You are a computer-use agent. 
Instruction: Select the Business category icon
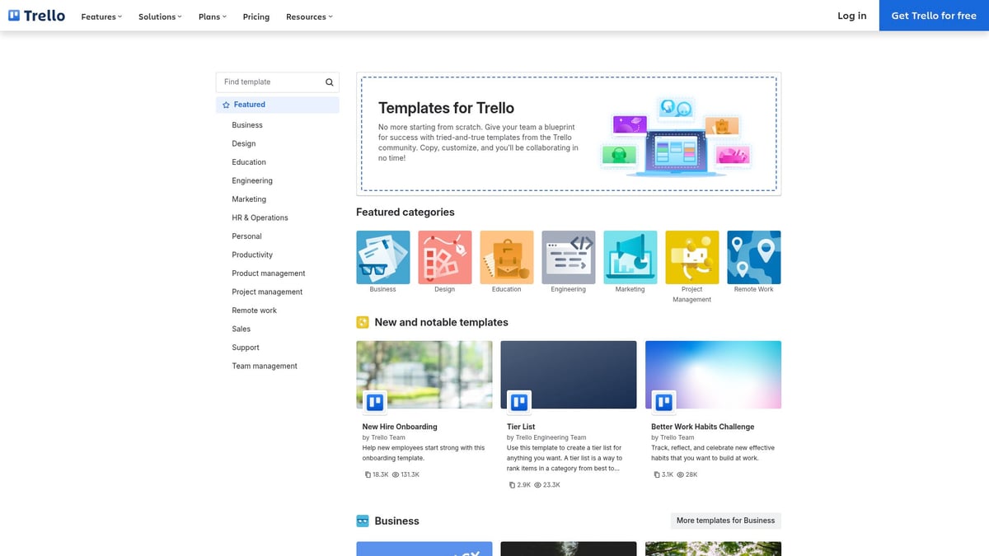(x=382, y=255)
